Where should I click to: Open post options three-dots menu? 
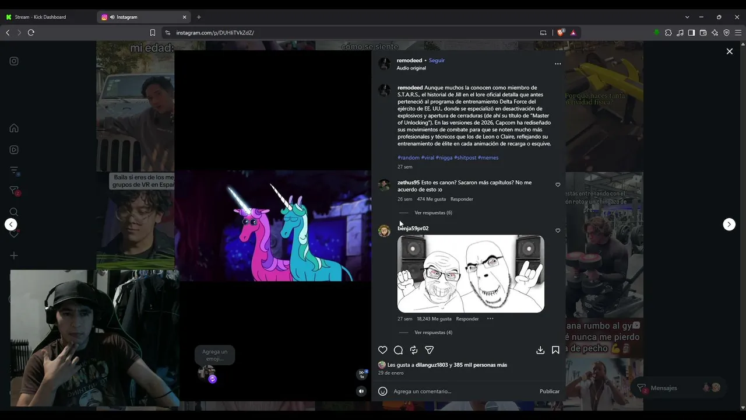point(558,64)
